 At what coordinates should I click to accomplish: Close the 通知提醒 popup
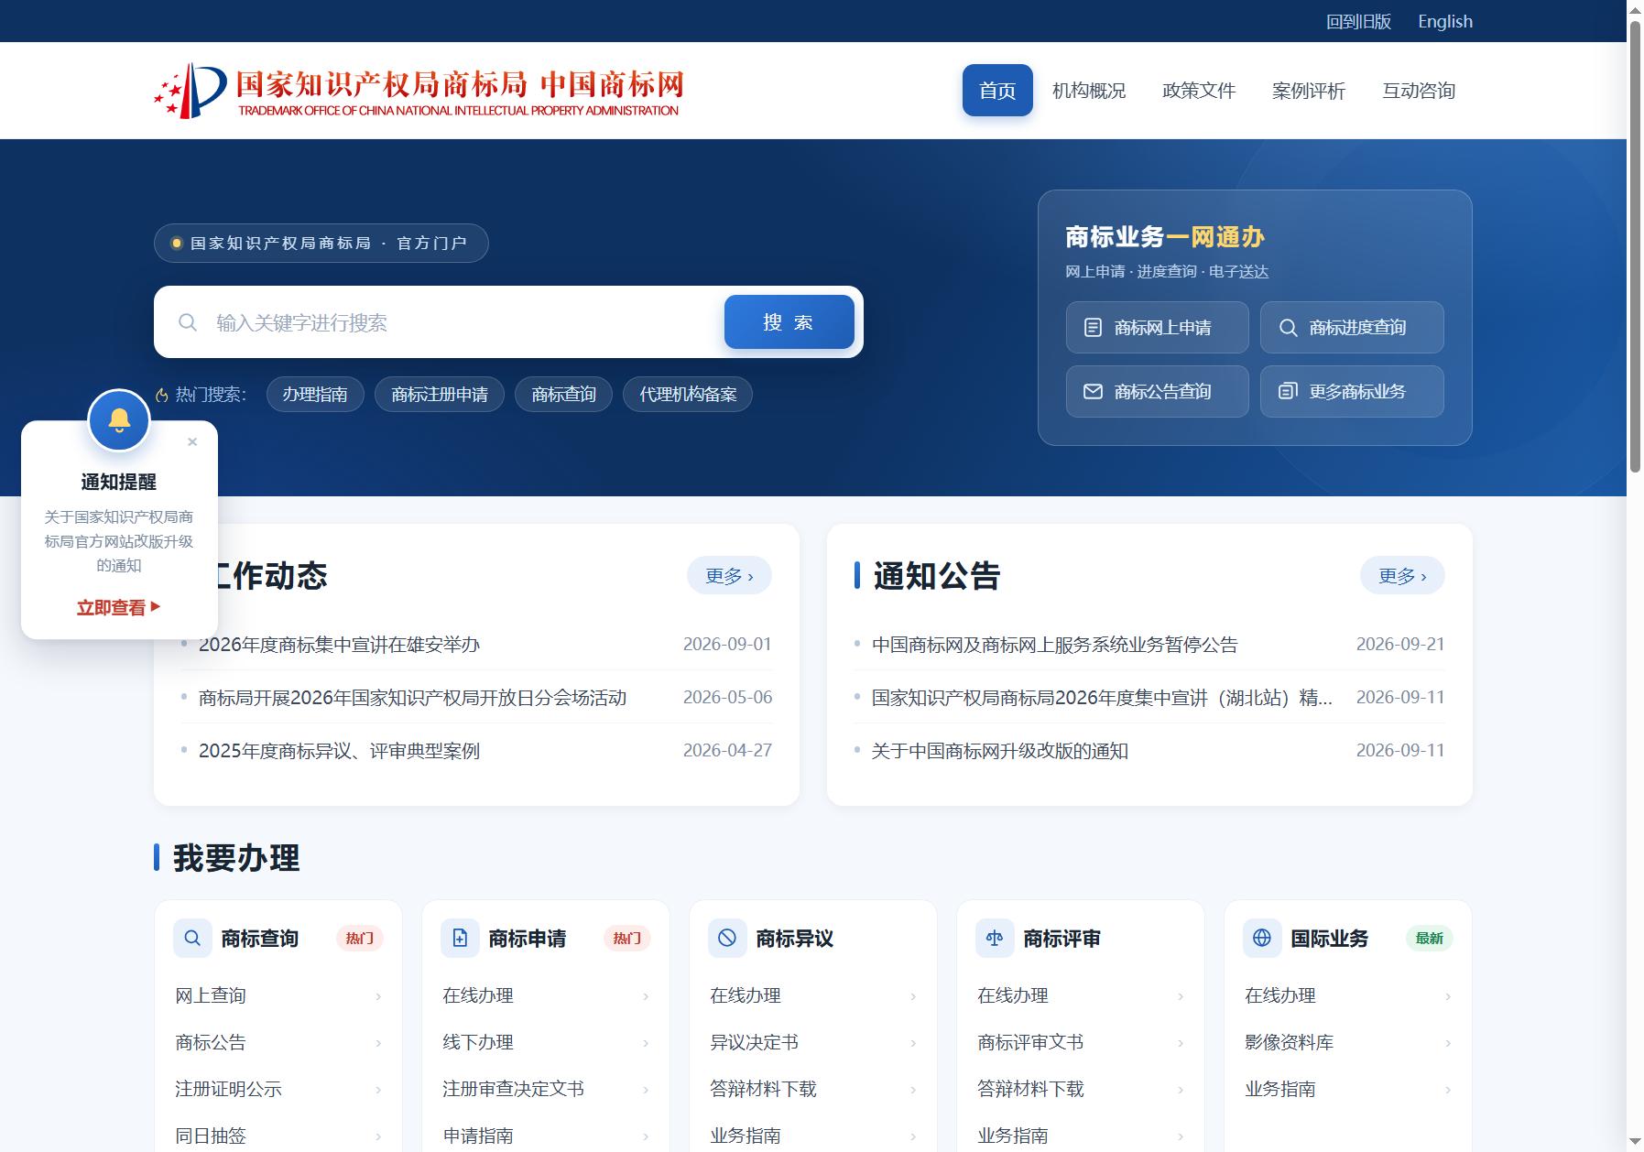(192, 442)
